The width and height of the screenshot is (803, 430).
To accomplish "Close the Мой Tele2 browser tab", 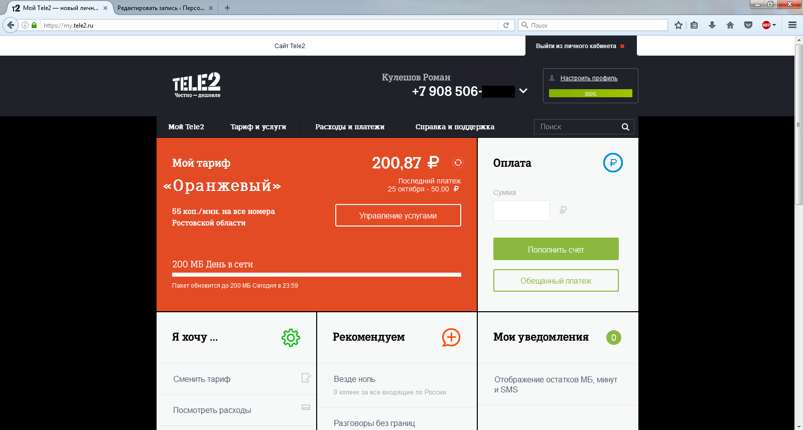I will tap(105, 8).
